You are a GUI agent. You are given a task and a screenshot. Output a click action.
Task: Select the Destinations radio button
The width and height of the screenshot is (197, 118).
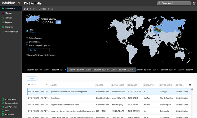(x=27, y=42)
